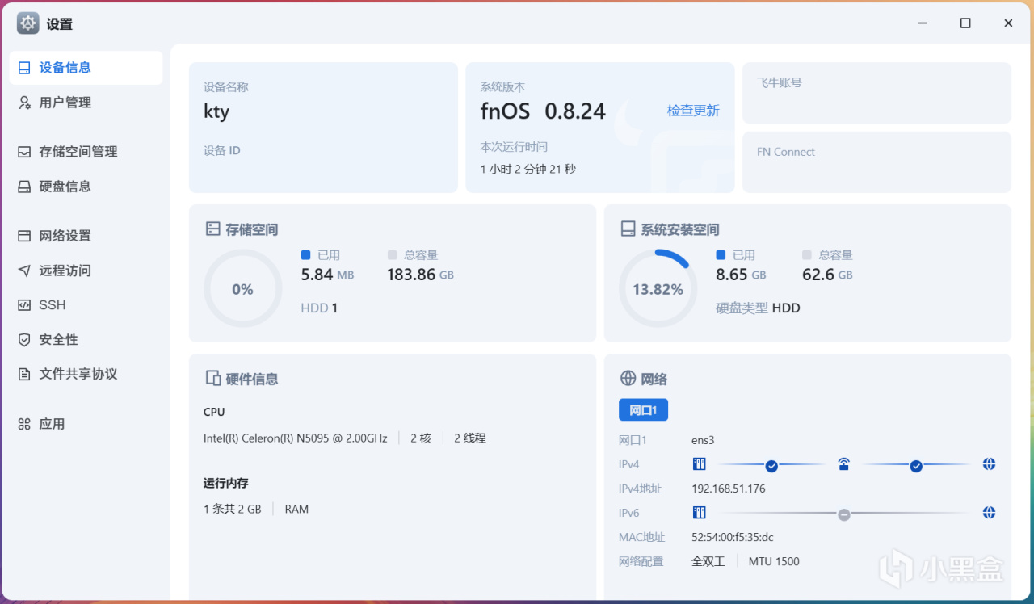
Task: Click the ens3 interface name
Action: click(703, 440)
